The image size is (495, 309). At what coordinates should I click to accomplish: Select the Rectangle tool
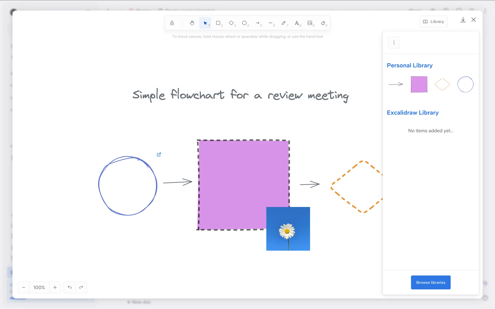point(218,23)
